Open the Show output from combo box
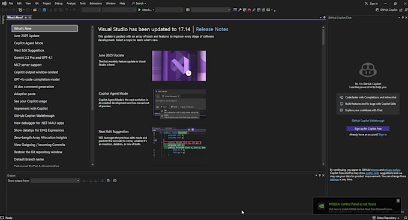The image size is (408, 220). click(x=55, y=180)
